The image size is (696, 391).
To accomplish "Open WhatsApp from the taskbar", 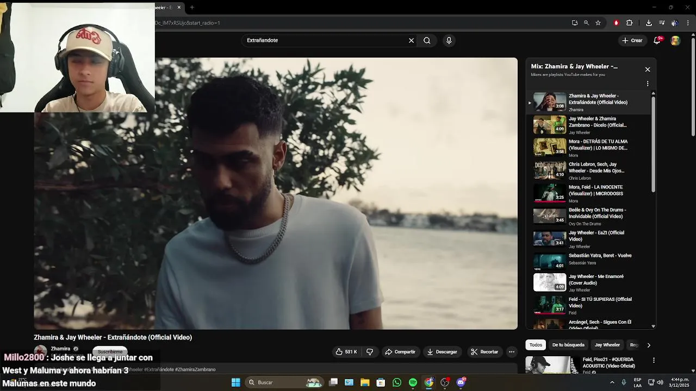I will pyautogui.click(x=397, y=382).
